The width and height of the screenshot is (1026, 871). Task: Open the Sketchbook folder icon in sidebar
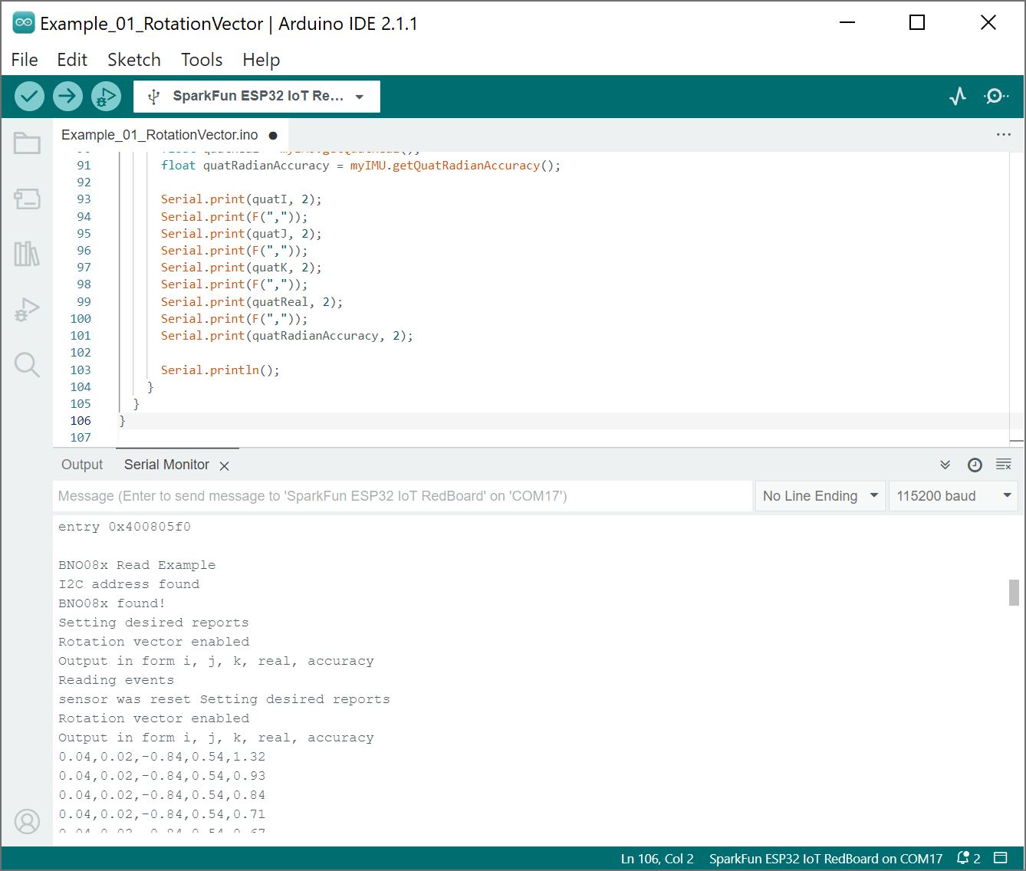tap(27, 143)
